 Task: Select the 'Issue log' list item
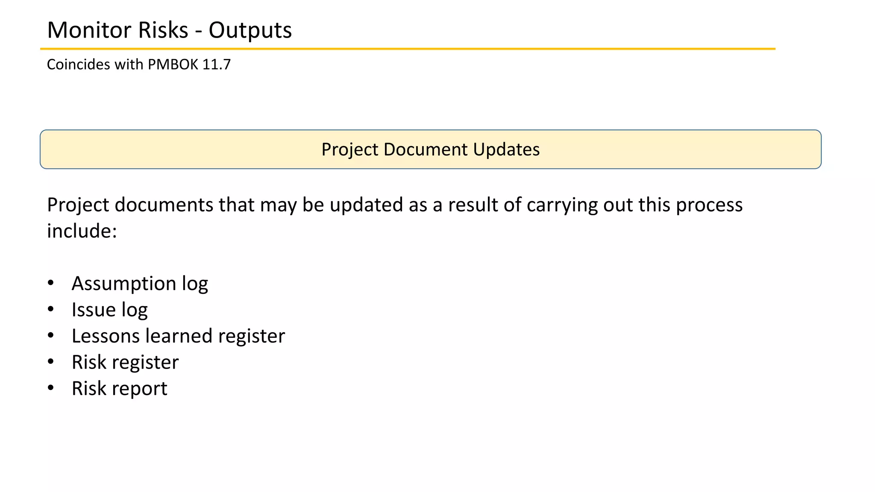coord(109,310)
